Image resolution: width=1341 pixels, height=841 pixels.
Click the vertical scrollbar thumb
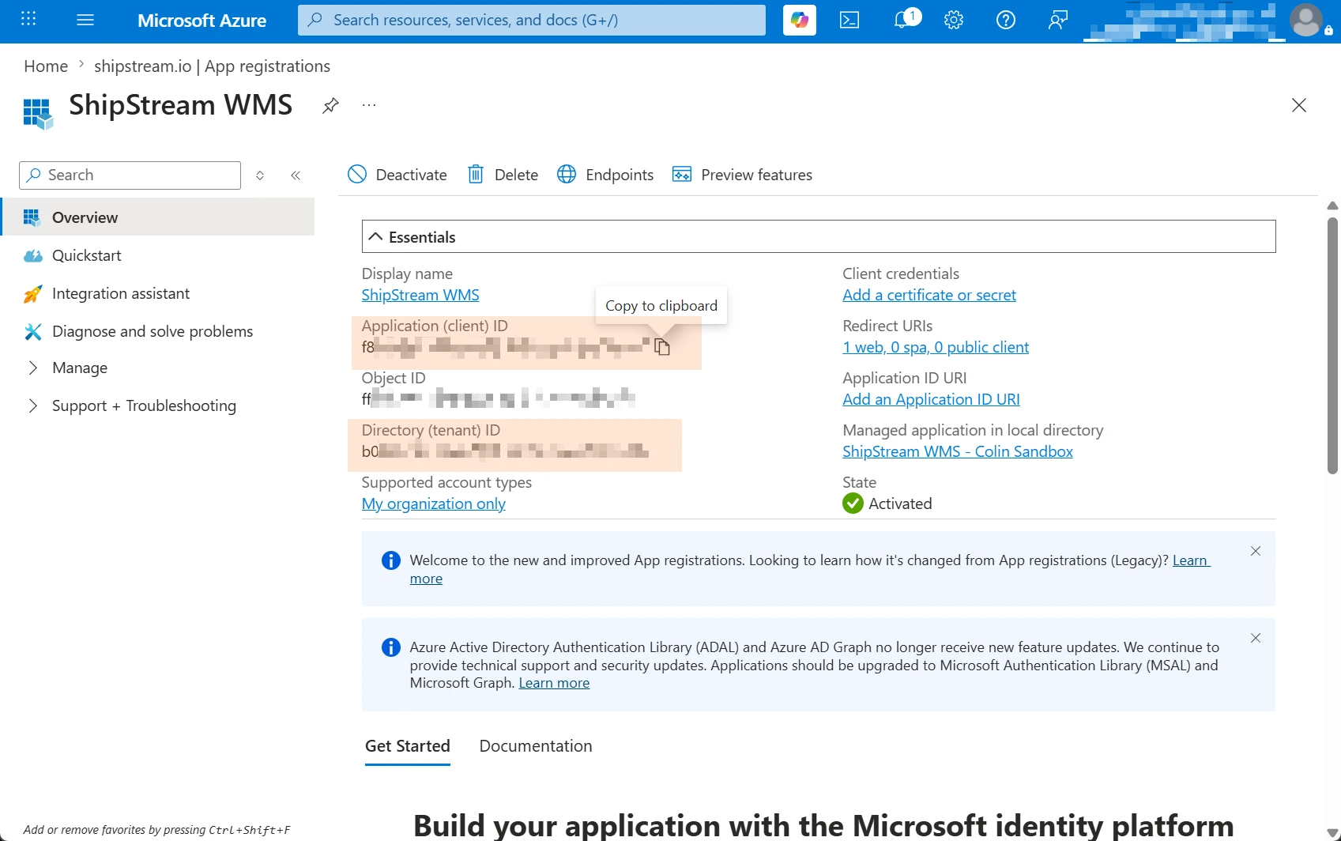pos(1332,345)
